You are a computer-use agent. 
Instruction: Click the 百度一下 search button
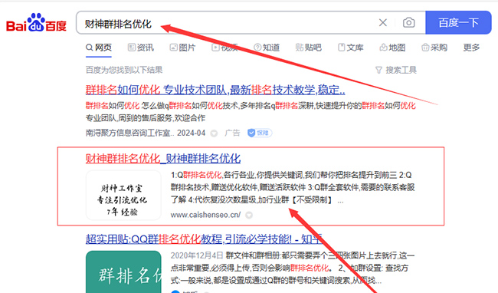pos(458,22)
